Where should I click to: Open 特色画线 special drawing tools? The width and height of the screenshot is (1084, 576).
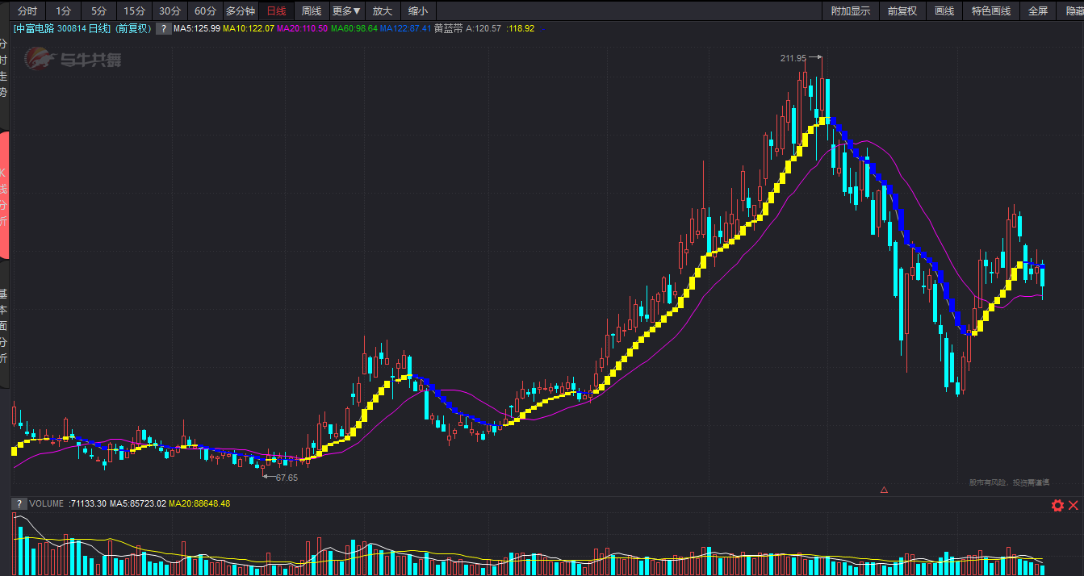(991, 10)
